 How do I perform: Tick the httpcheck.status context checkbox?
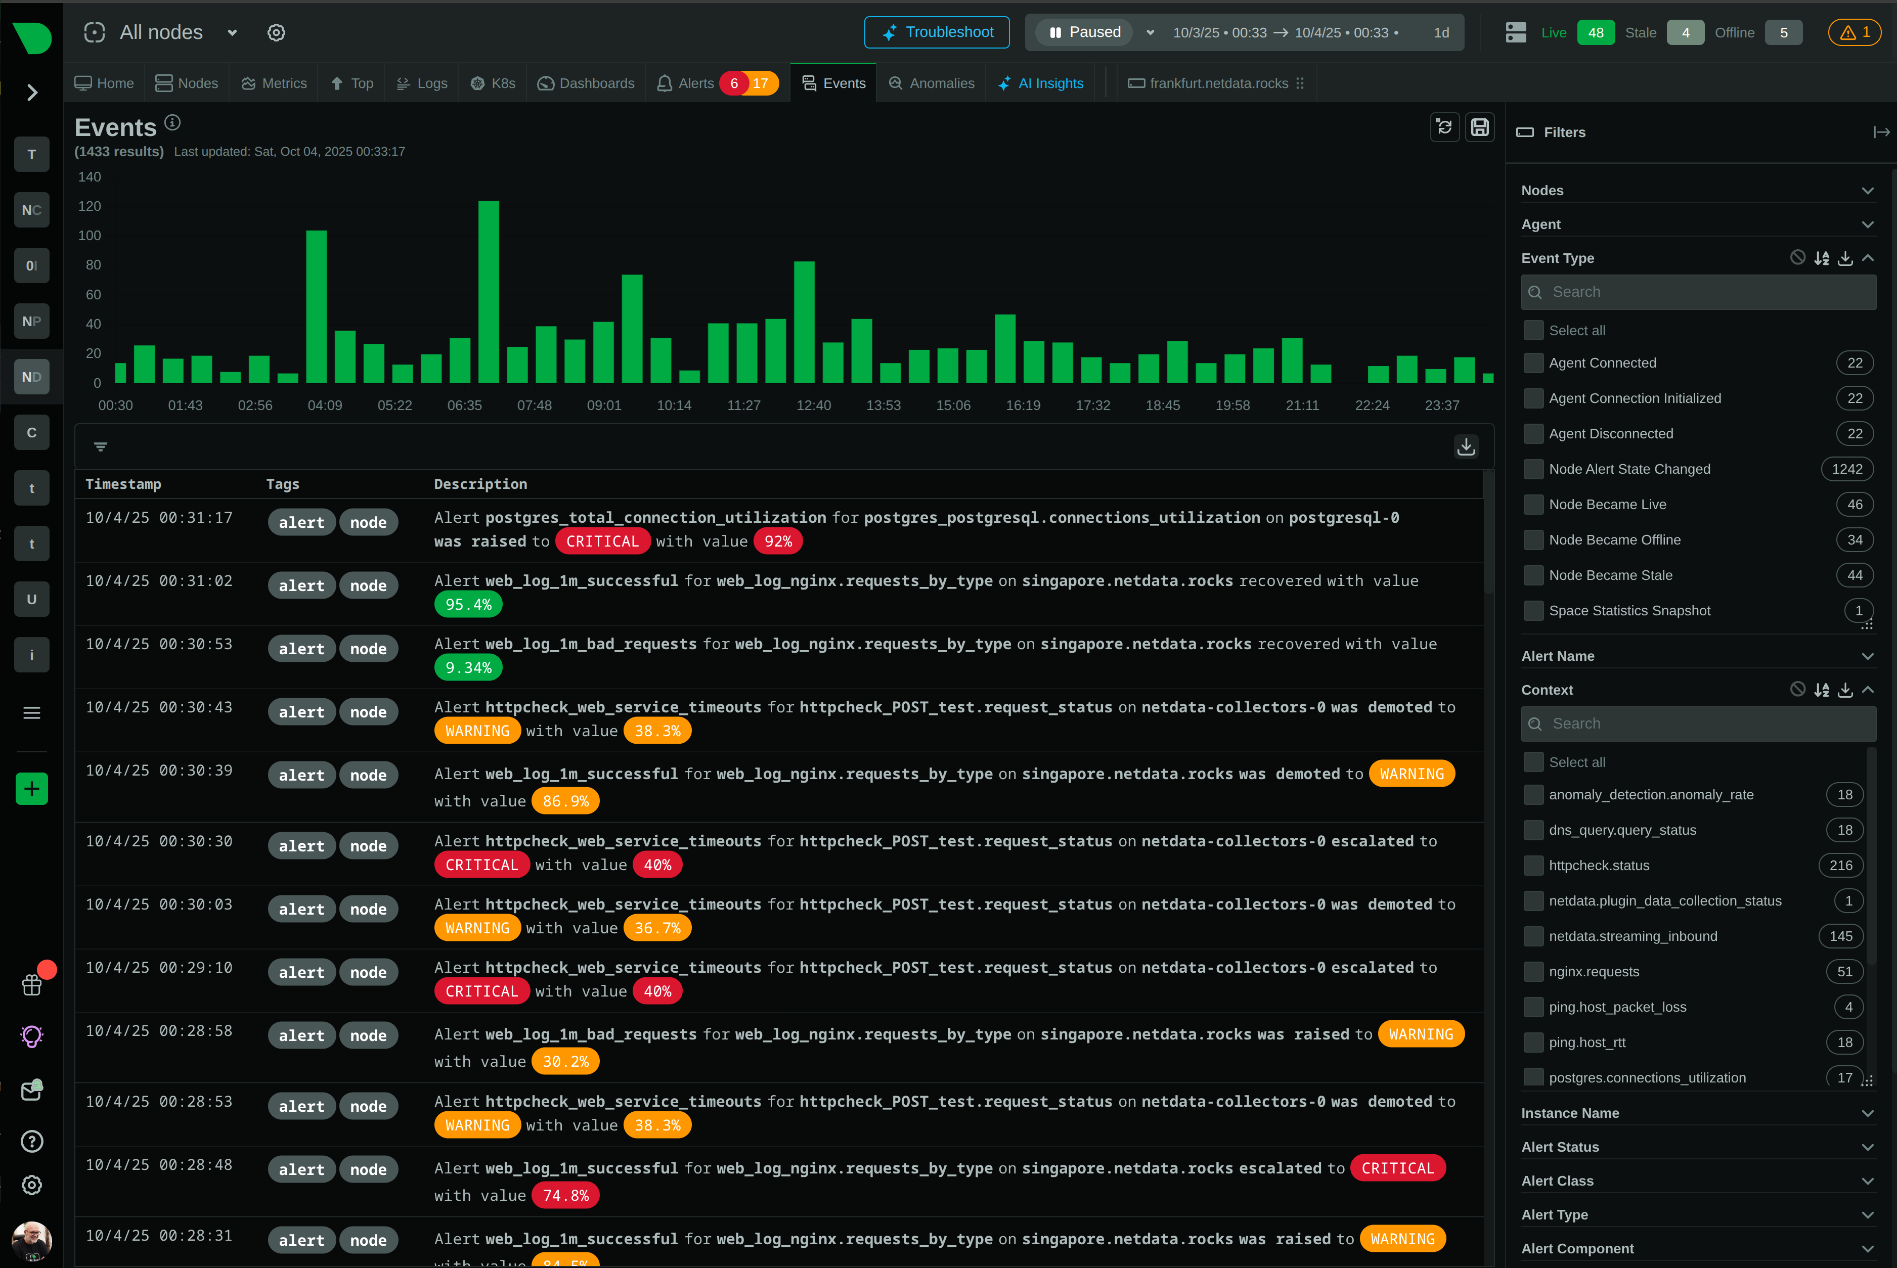pyautogui.click(x=1533, y=865)
